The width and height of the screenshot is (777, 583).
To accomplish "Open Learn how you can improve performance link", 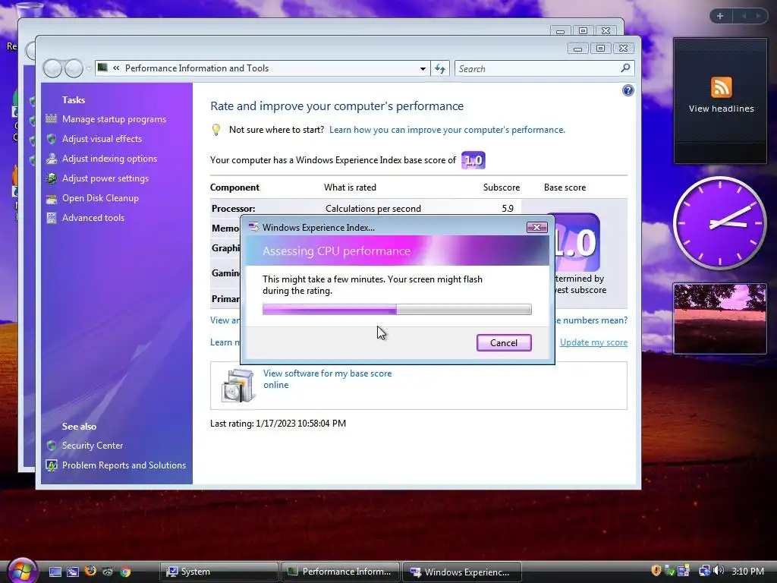I will click(x=447, y=130).
